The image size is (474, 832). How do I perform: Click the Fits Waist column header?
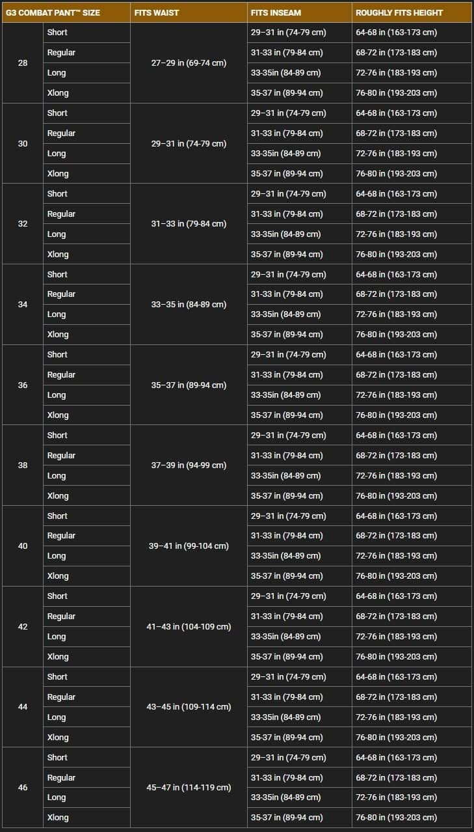tap(157, 12)
